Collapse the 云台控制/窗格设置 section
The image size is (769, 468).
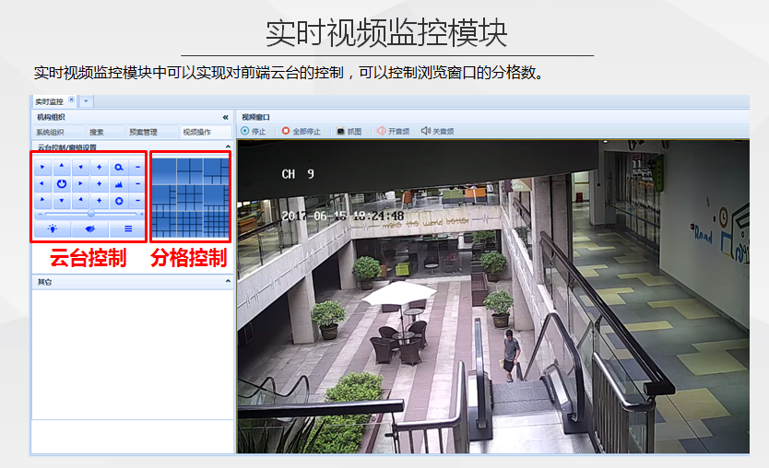click(x=228, y=146)
